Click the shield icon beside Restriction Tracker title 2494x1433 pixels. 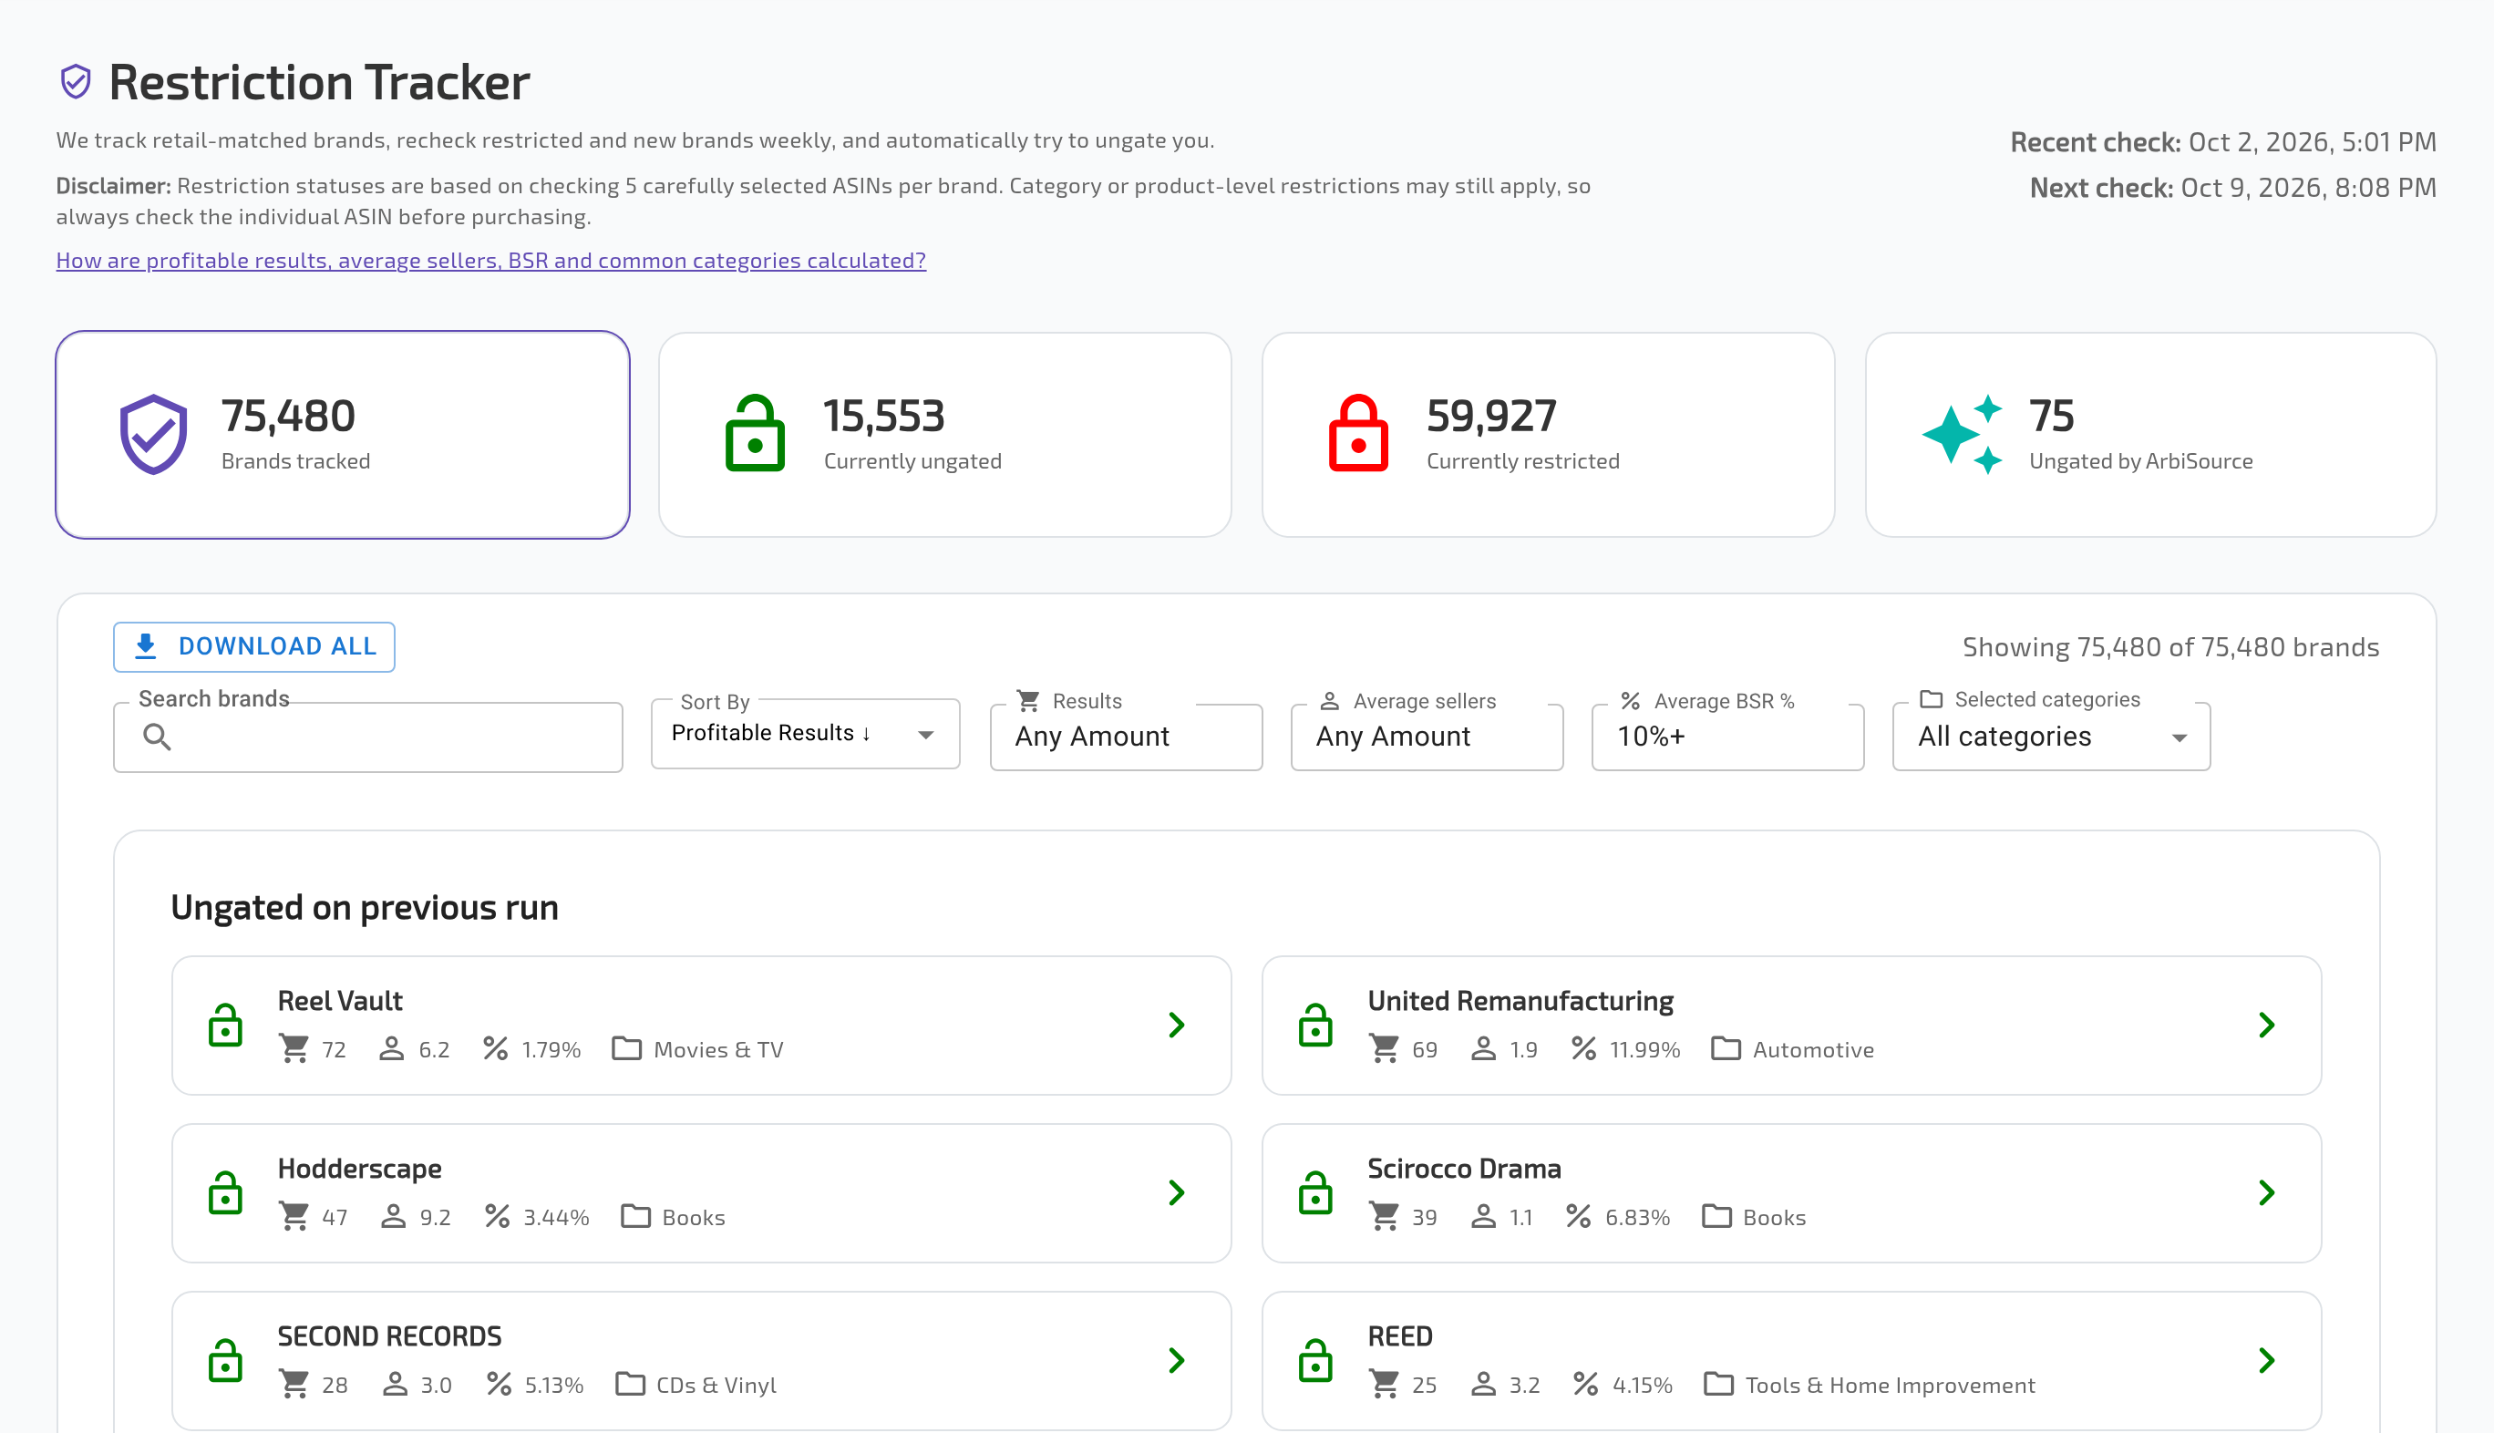click(76, 82)
